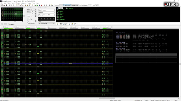
Task: Click the pattern editor horizontal scrollbar thumb
Action: (x=107, y=98)
